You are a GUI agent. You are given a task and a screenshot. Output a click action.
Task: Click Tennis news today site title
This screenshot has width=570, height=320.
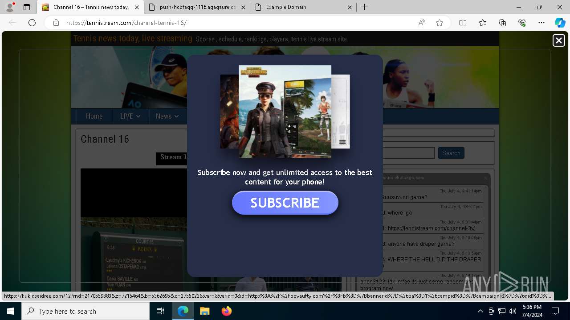[x=133, y=39]
